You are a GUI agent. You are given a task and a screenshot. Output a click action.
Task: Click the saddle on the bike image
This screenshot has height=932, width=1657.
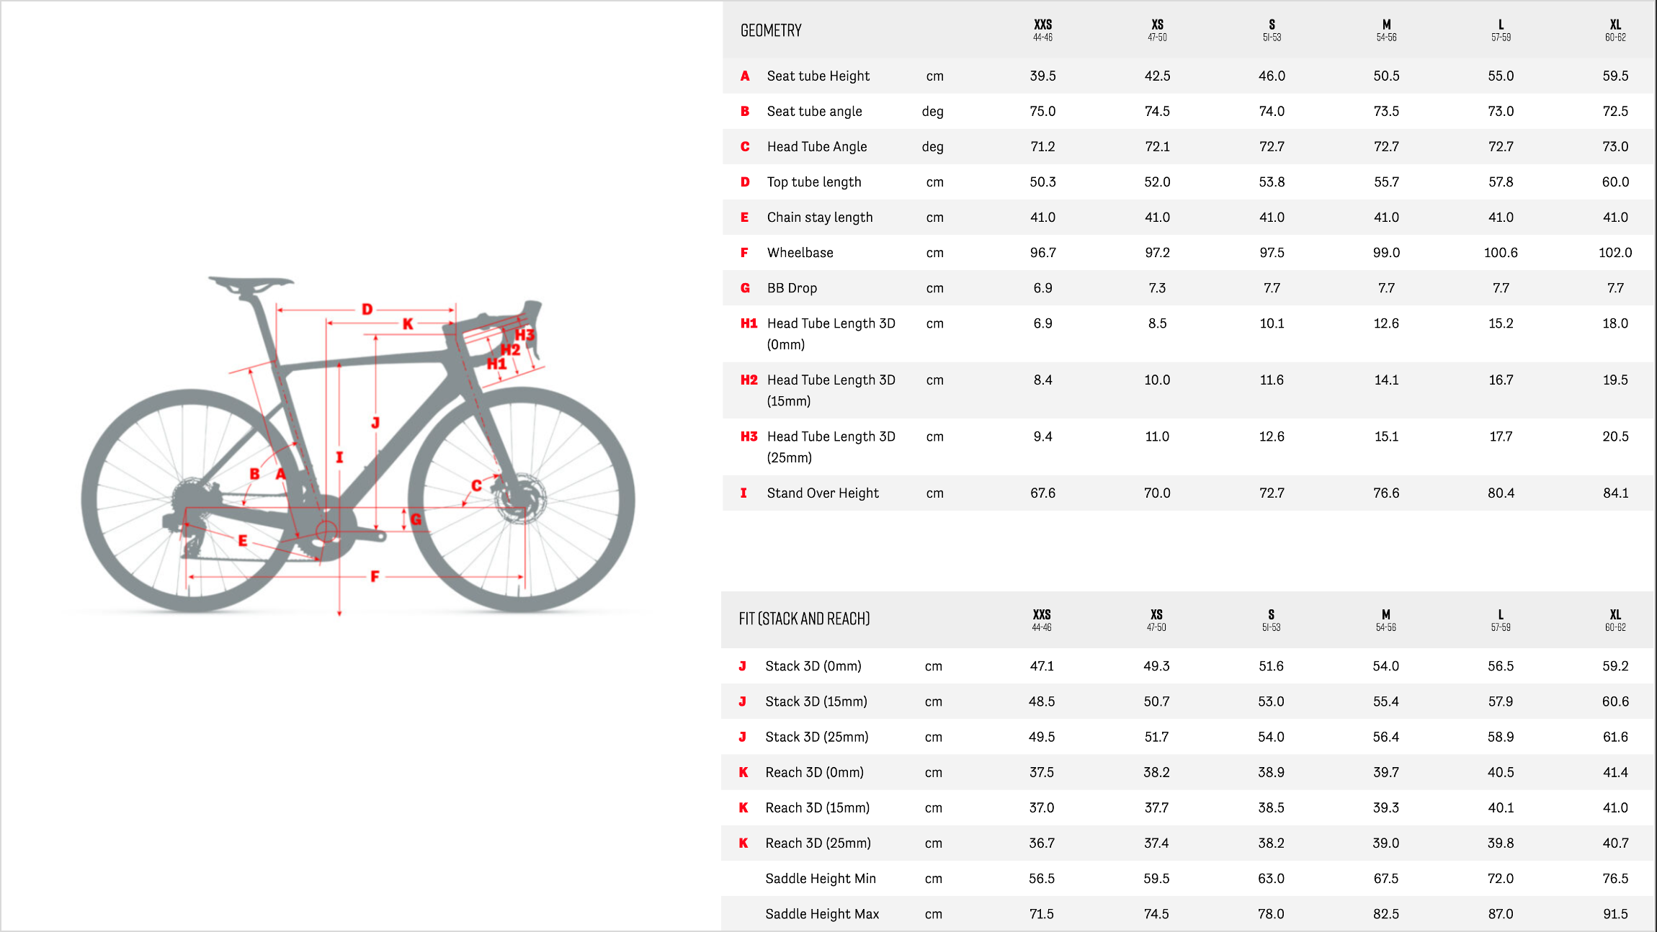[x=251, y=282]
